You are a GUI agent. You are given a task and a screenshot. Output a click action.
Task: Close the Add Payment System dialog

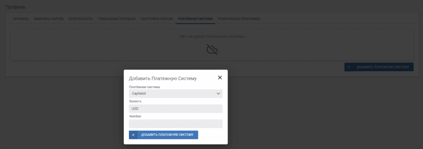point(220,78)
